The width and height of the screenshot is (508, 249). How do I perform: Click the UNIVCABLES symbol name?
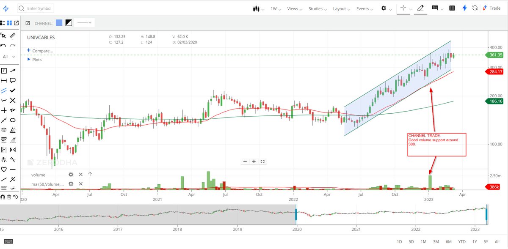(x=41, y=37)
